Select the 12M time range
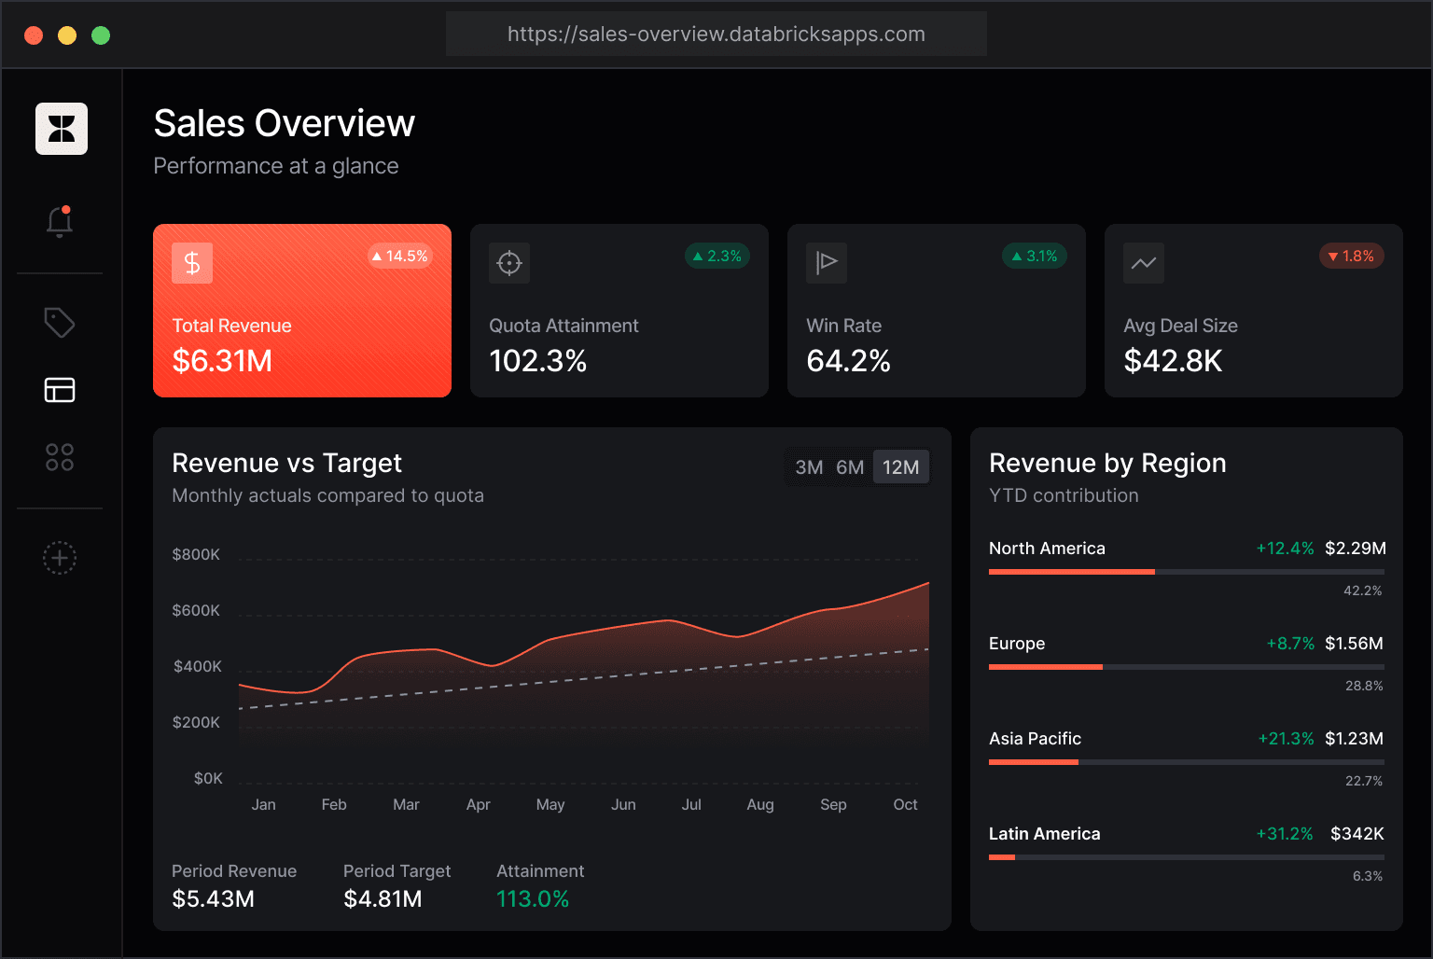The height and width of the screenshot is (959, 1433). [x=901, y=467]
